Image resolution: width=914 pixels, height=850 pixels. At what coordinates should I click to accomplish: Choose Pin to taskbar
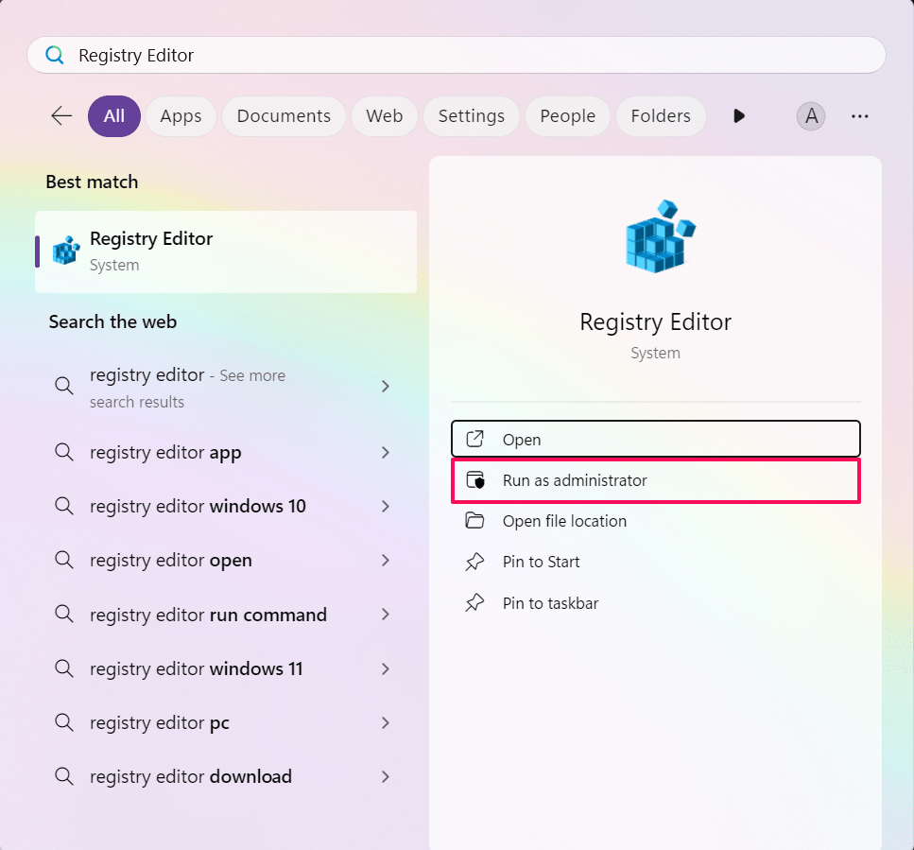coord(550,603)
